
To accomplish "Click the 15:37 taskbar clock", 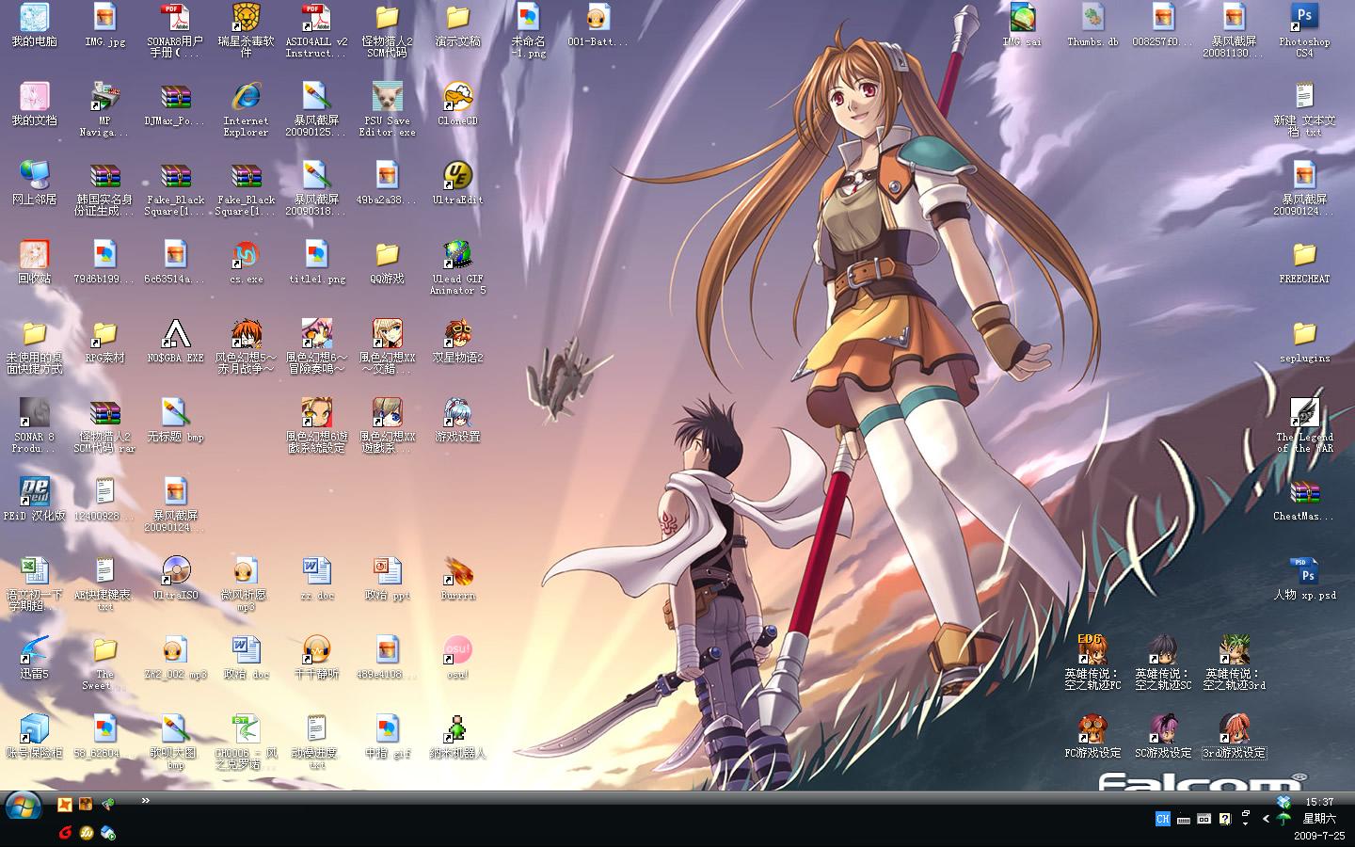I will click(x=1319, y=802).
